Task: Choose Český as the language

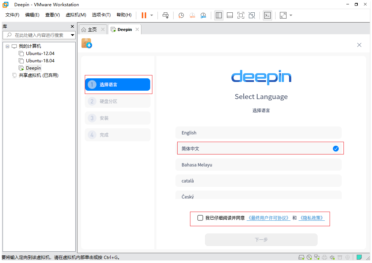Action: tap(259, 195)
